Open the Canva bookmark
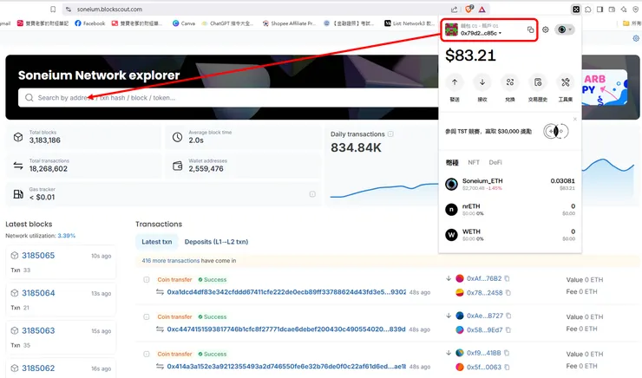This screenshot has height=378, width=642. point(183,23)
